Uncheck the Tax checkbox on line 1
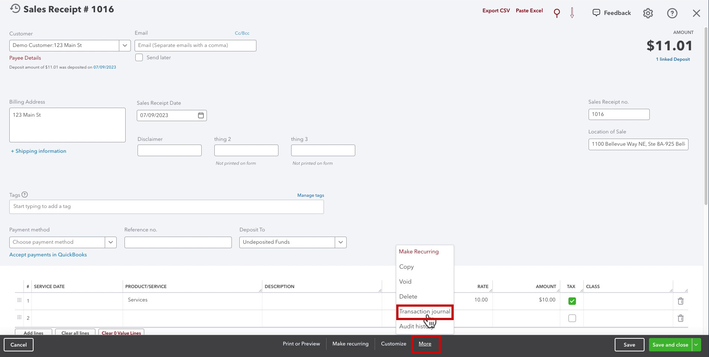Screen dimensions: 709x357 (572, 301)
